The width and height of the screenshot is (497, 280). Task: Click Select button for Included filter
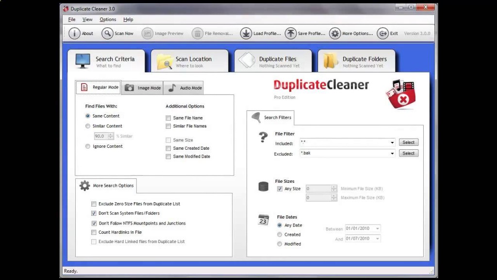[408, 142]
